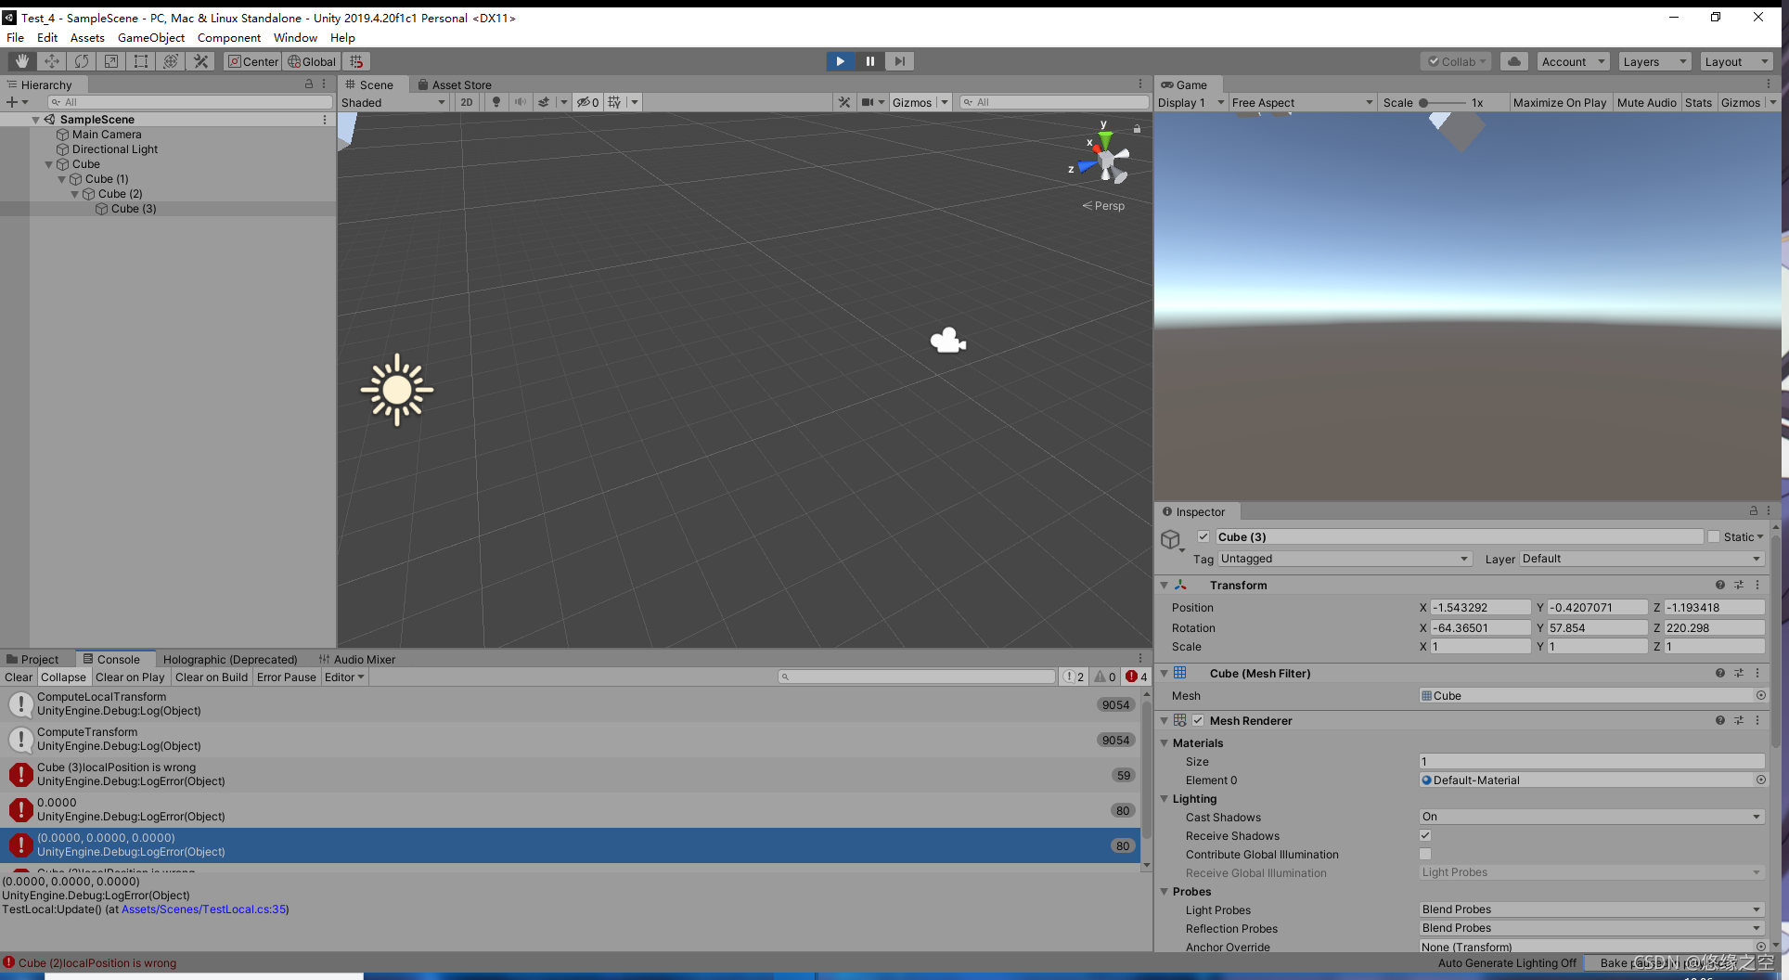Open Transform component help
Screen dimensions: 1789x980
pyautogui.click(x=1720, y=585)
